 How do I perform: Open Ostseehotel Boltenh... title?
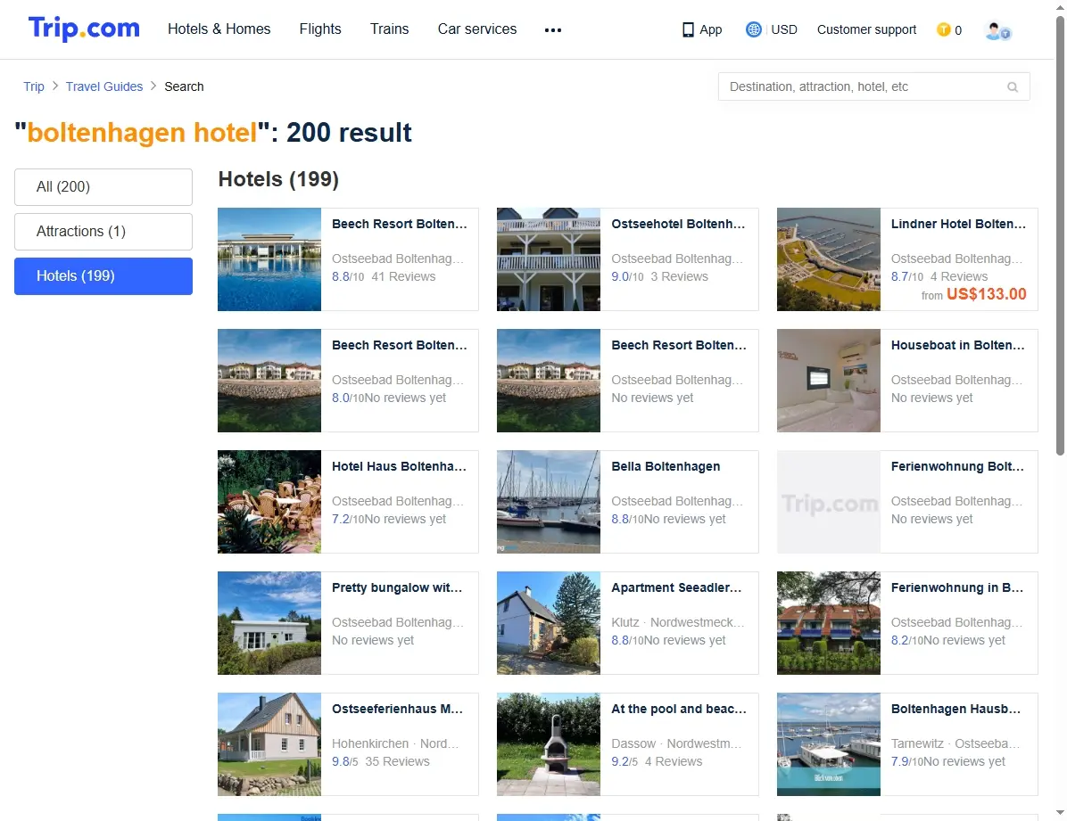[x=678, y=224]
